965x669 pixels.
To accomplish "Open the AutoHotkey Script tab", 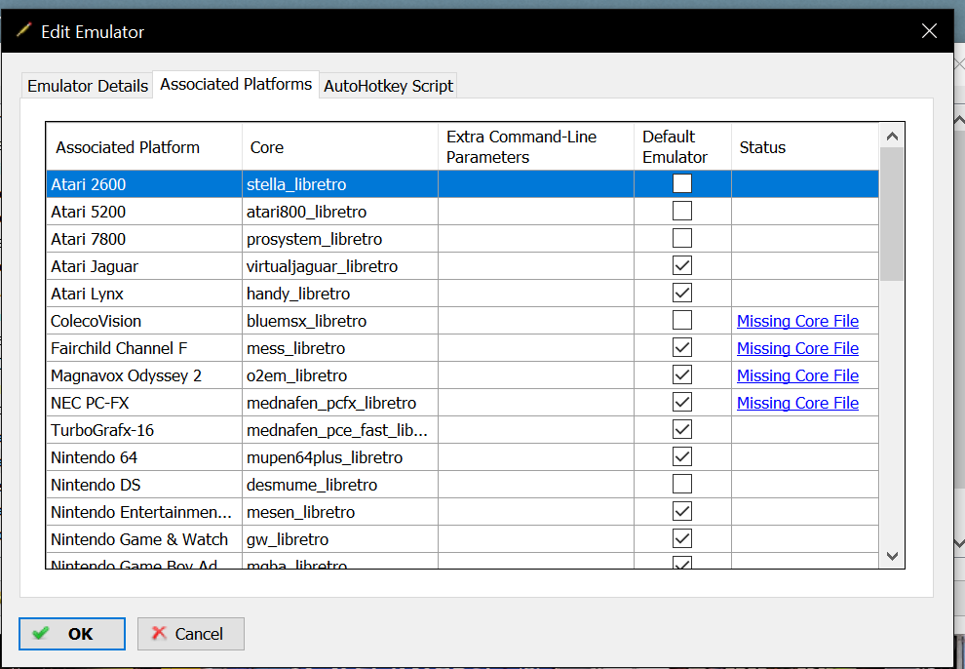I will 388,86.
